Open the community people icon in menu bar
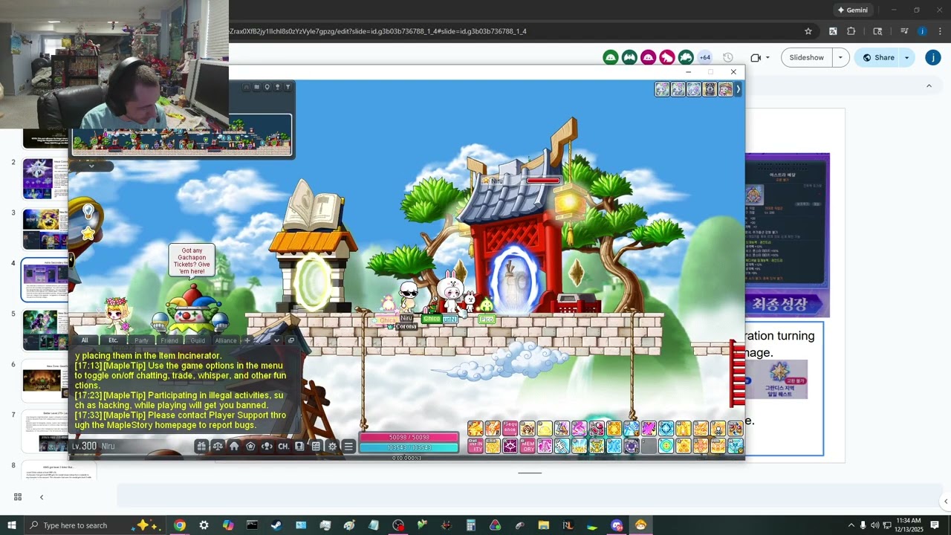The image size is (951, 535). click(x=267, y=446)
